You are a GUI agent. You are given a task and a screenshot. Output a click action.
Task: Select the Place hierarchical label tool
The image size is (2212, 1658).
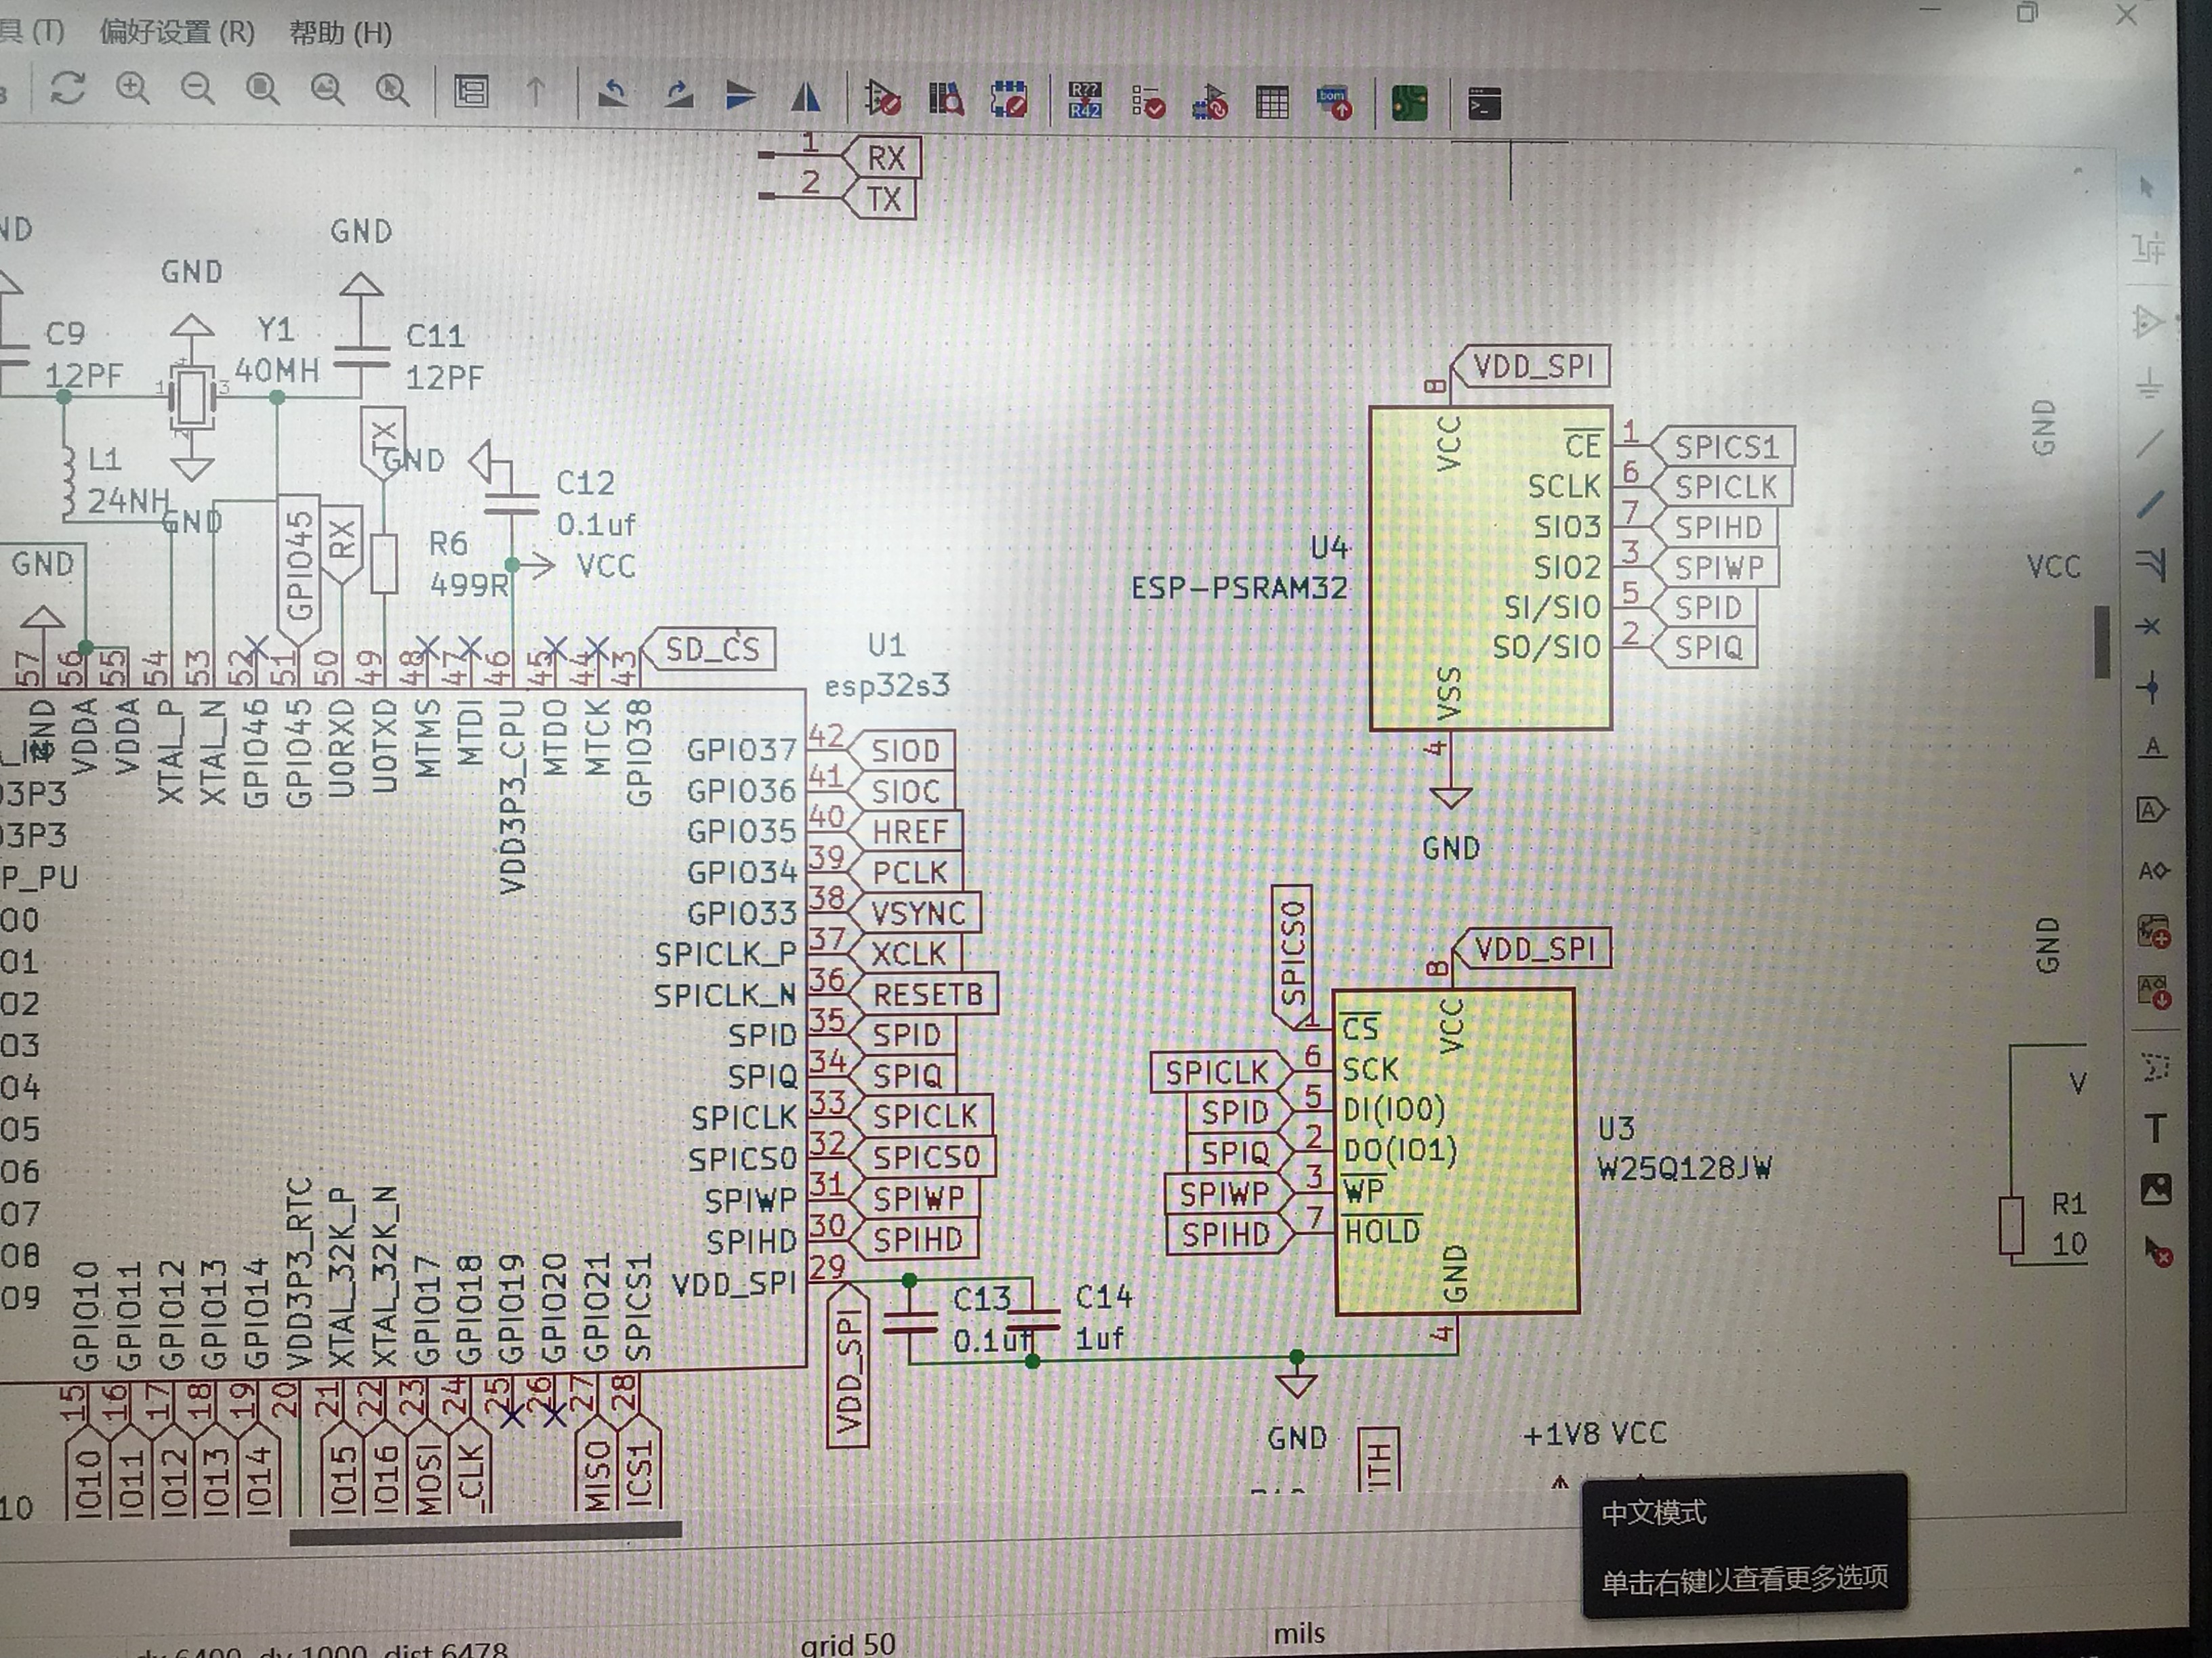[x=2154, y=870]
